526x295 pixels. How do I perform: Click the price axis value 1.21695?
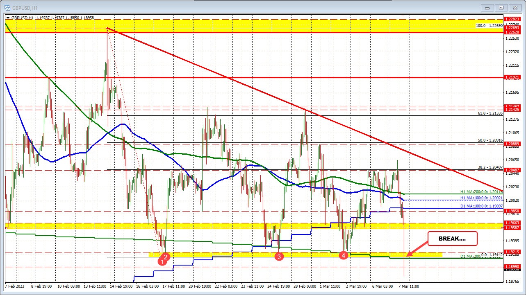[x=512, y=92]
